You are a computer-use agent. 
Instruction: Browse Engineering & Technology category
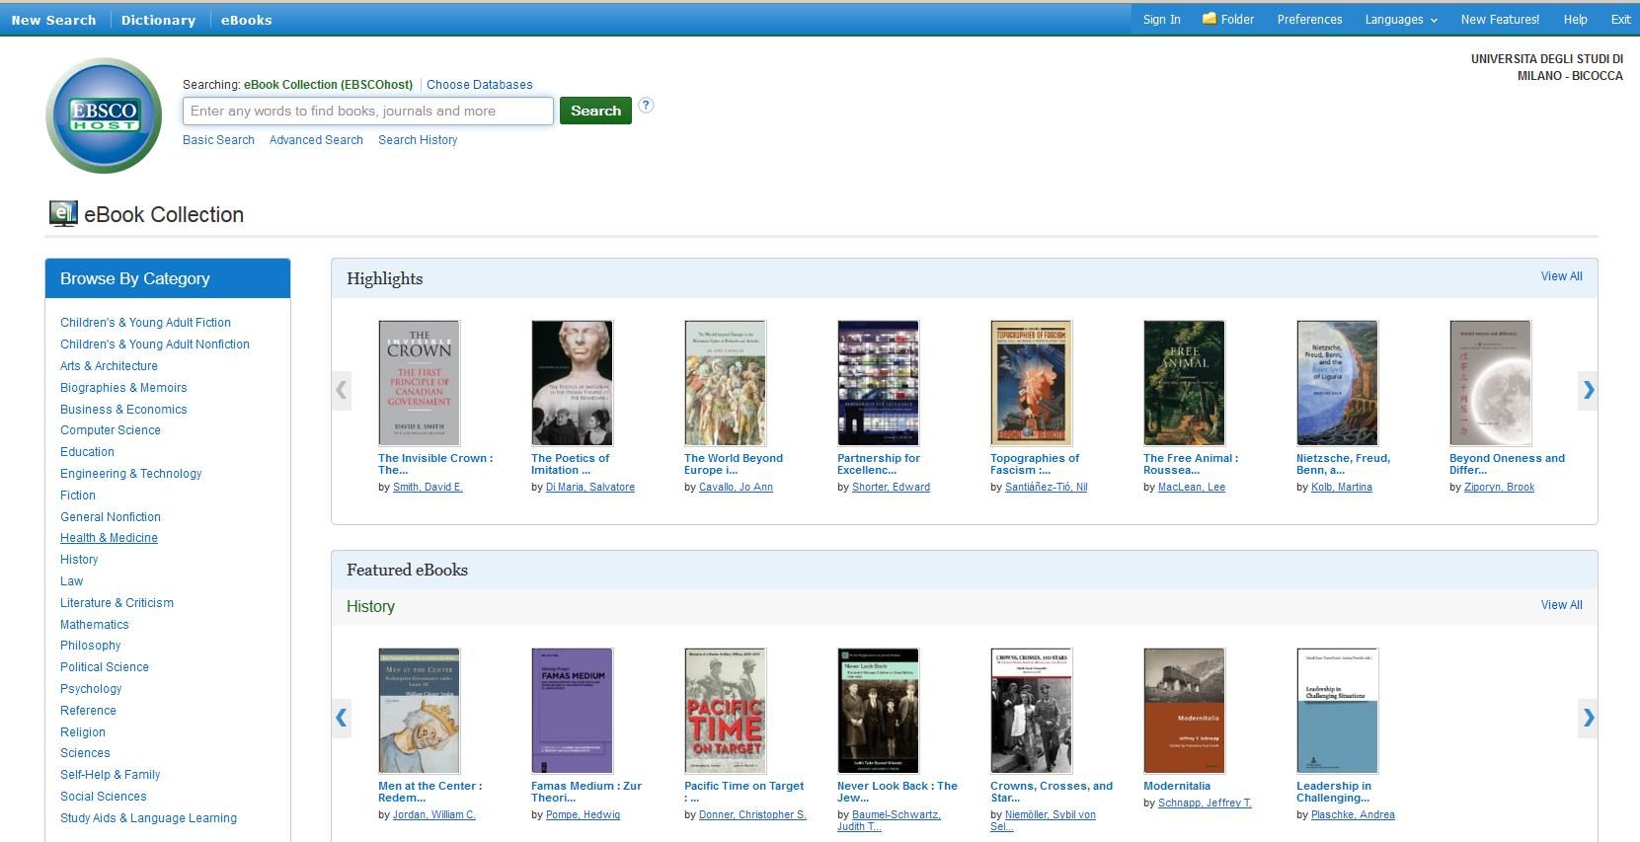tap(130, 474)
